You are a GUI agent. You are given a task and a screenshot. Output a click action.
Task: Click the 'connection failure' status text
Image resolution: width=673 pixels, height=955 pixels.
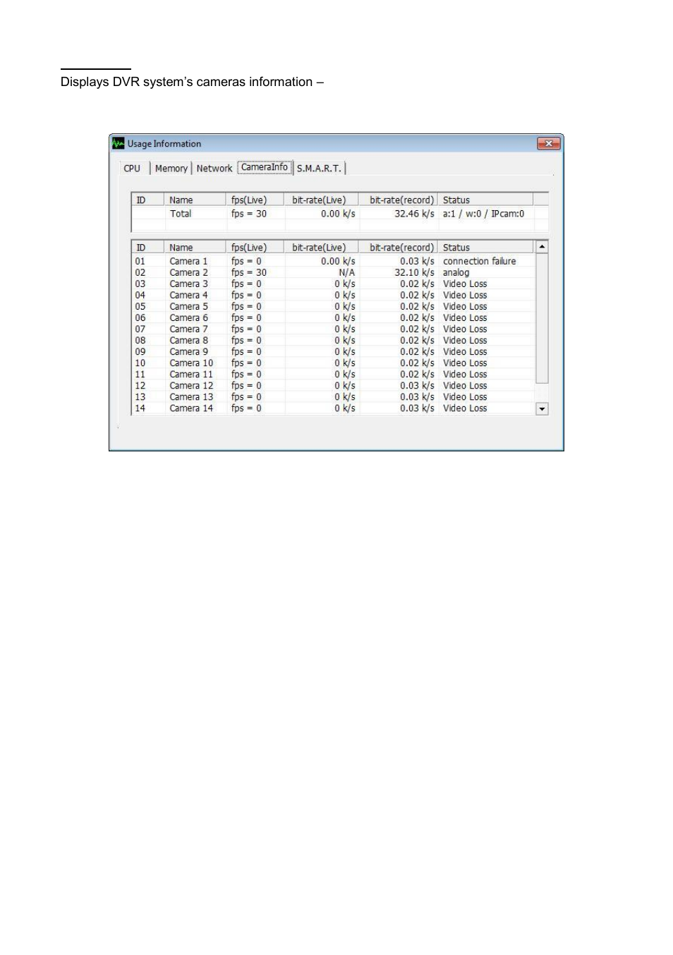point(479,261)
